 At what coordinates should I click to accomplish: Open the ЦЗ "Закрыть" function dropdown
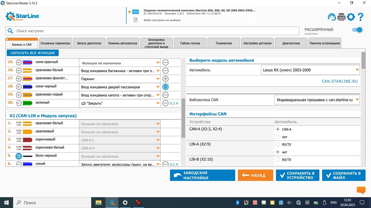pos(120,103)
